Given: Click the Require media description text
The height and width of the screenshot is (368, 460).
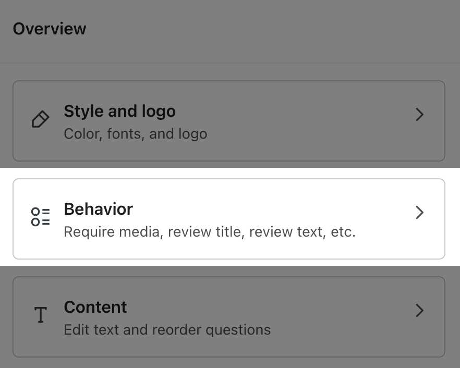Looking at the screenshot, I should point(209,232).
